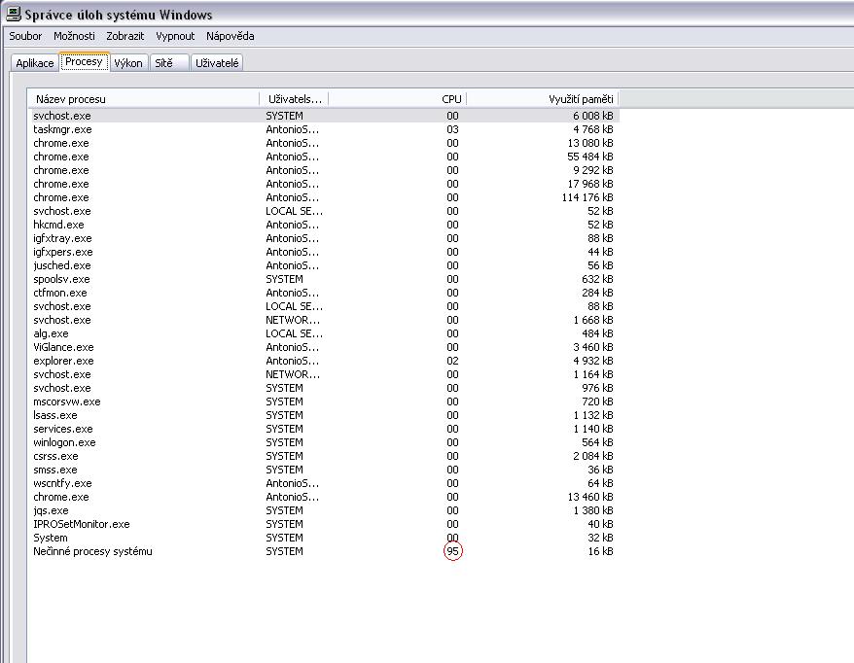Open the Vypnout menu
Viewport: 854px width, 663px height.
pyautogui.click(x=175, y=36)
